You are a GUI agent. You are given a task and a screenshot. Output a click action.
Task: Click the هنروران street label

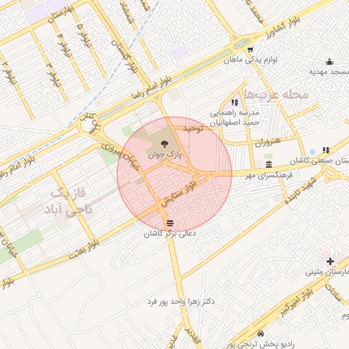tap(268, 142)
